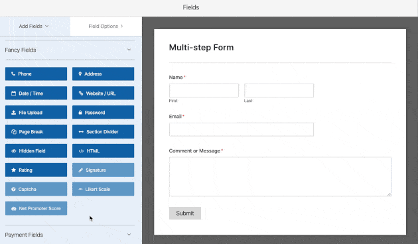Click the Signature field button

(103, 170)
